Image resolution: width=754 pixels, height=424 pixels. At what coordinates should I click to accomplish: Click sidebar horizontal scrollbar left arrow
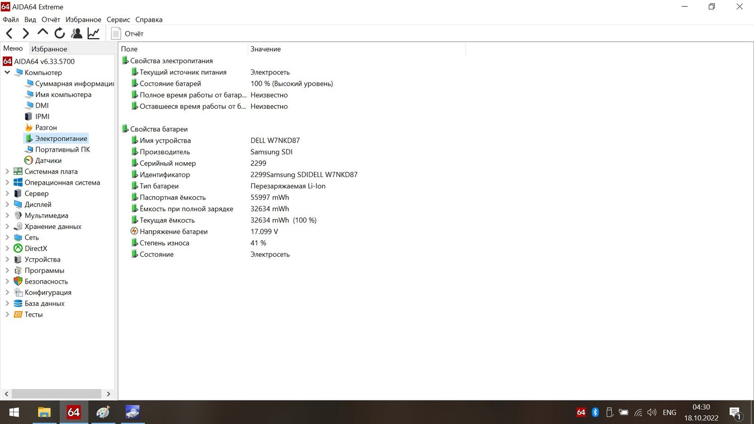tap(7, 394)
